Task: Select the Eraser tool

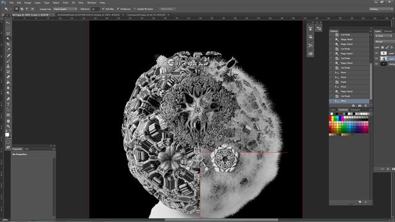Action: [8, 77]
